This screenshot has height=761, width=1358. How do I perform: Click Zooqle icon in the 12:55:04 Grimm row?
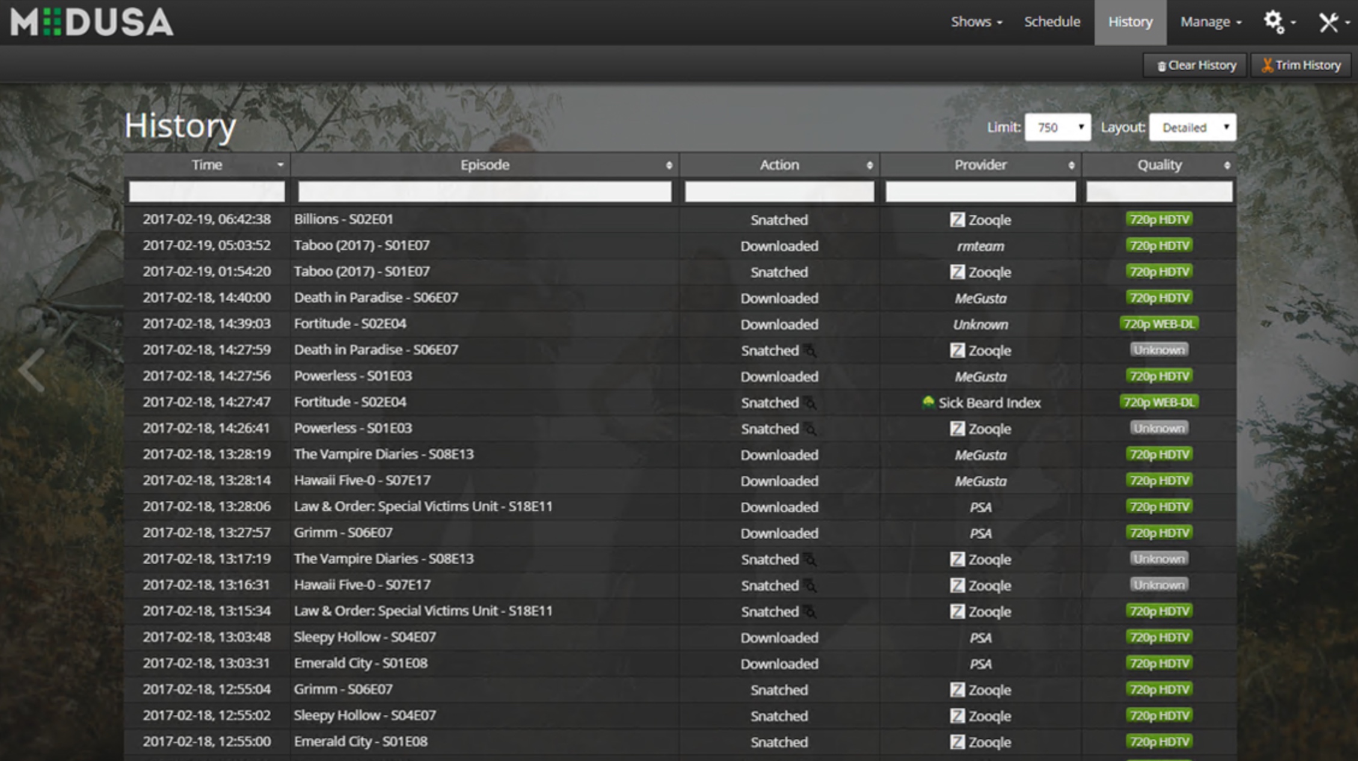(957, 689)
